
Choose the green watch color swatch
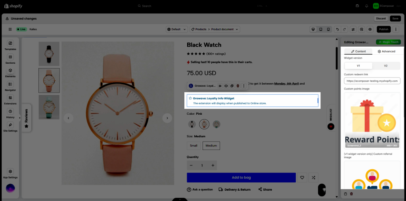[x=216, y=124]
